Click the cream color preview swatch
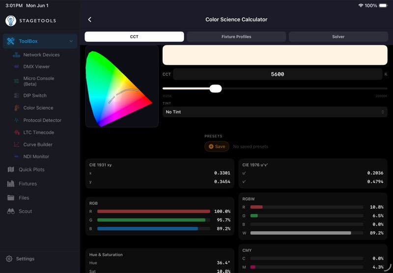 [x=275, y=55]
